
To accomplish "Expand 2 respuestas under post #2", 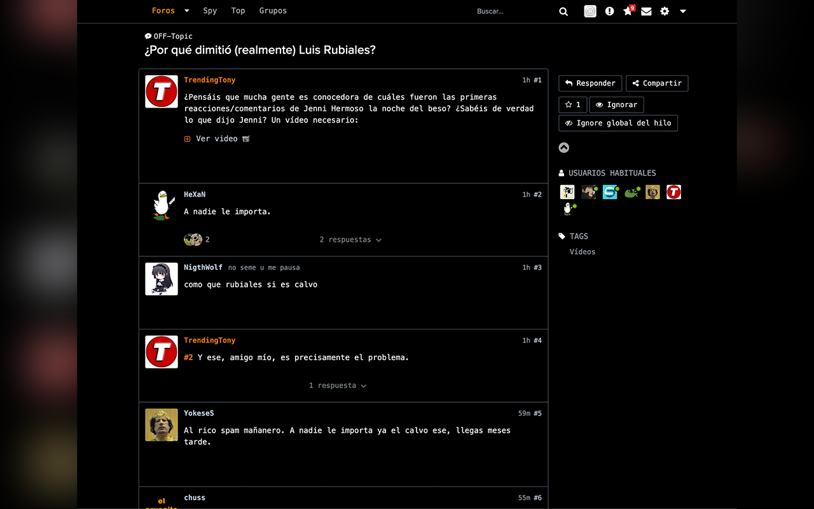I will pyautogui.click(x=350, y=240).
